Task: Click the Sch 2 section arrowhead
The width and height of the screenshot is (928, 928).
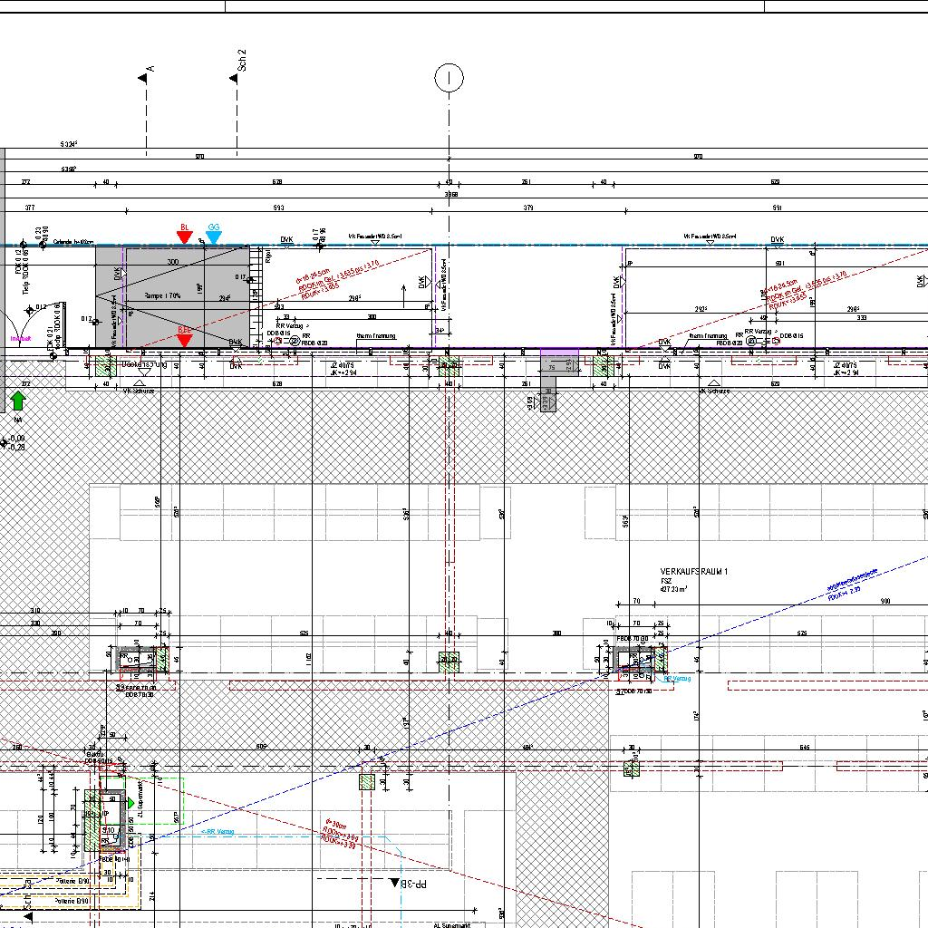Action: coord(233,78)
